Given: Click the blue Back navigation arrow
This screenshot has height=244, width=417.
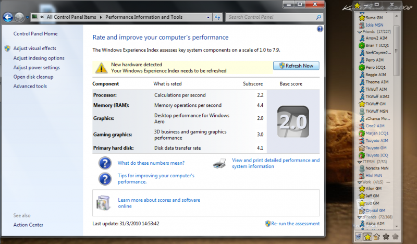Looking at the screenshot, I should tap(8, 17).
